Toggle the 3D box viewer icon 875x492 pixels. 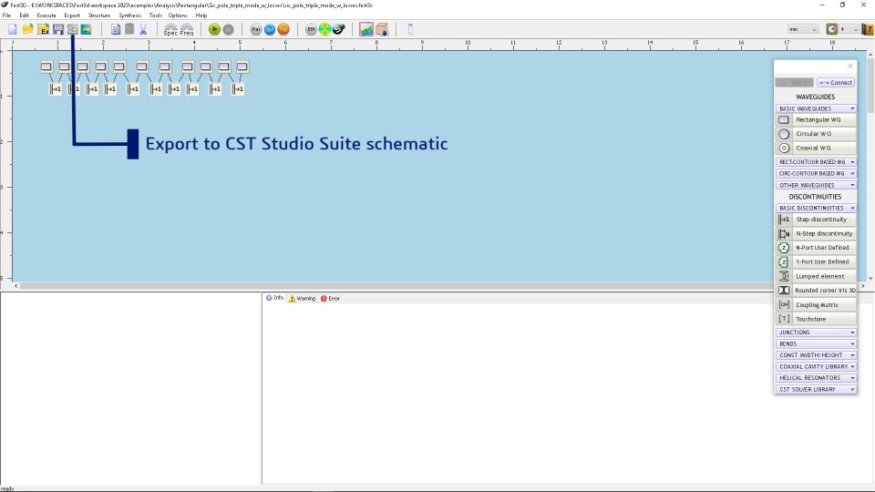pyautogui.click(x=382, y=29)
